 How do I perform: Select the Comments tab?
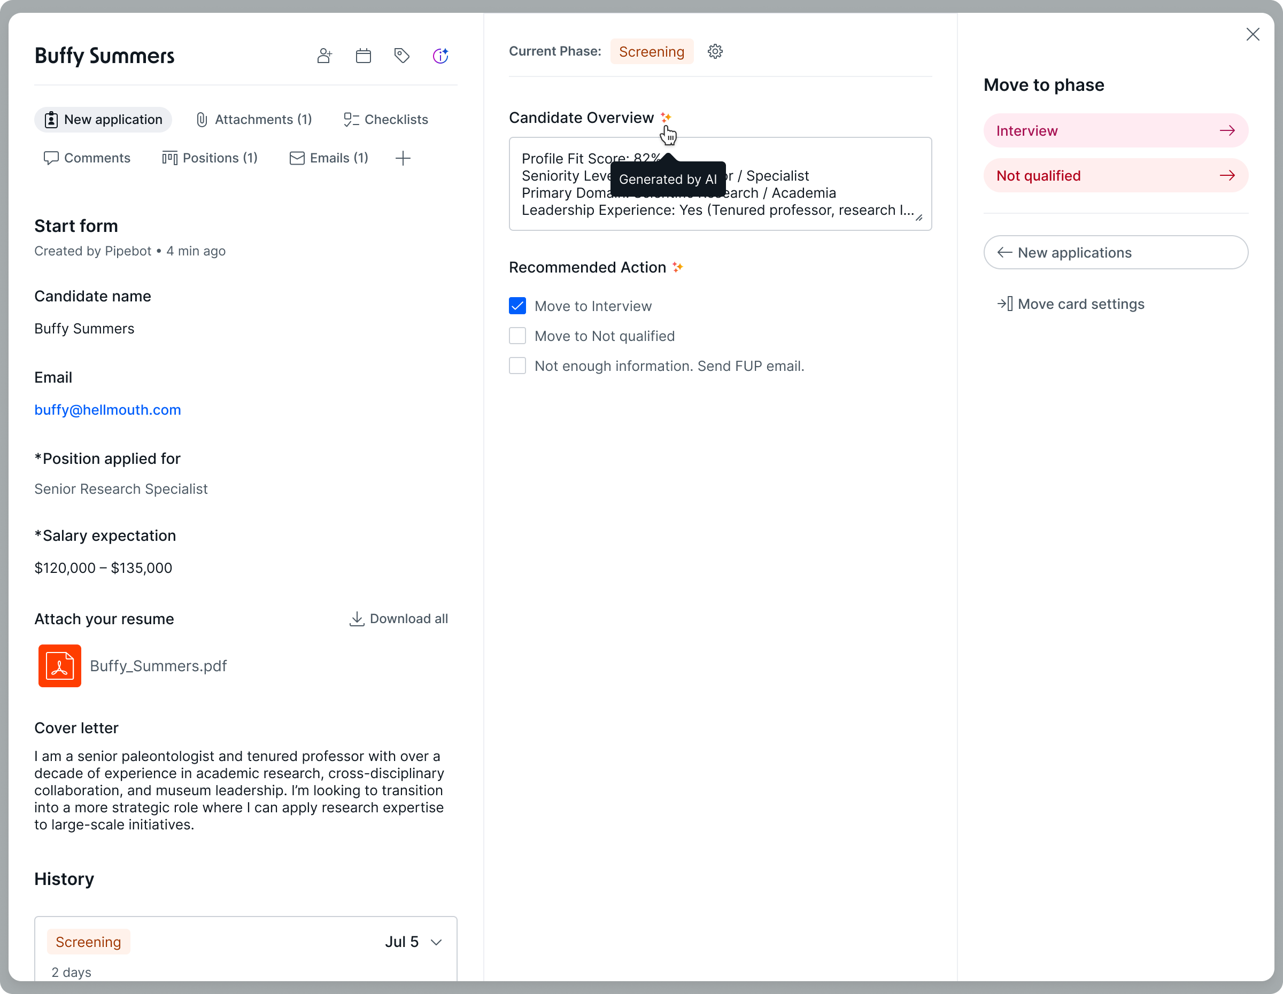pyautogui.click(x=87, y=157)
